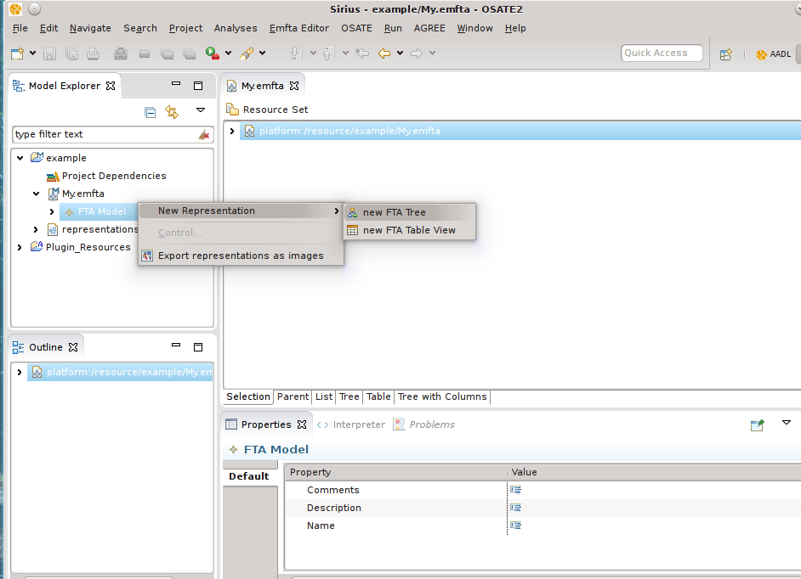Click the Previous Annotation toolbar icon
The image size is (801, 579).
click(x=328, y=53)
